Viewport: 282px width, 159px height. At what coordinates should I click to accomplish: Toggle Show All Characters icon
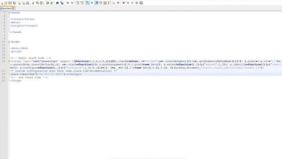[x=92, y=3]
